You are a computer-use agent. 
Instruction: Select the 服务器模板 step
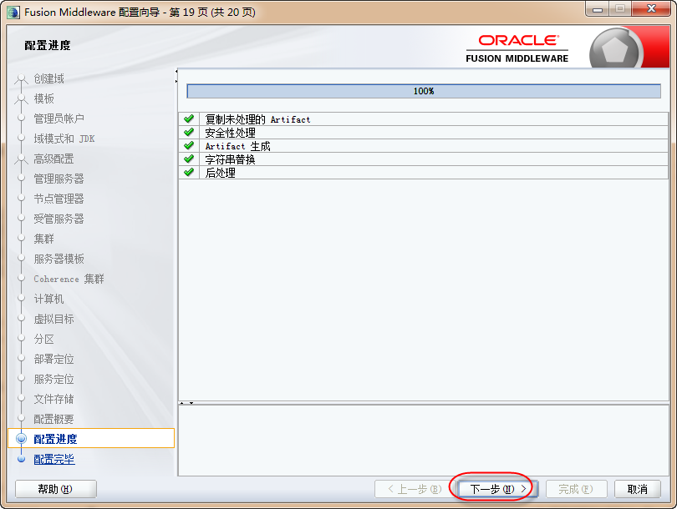(59, 259)
